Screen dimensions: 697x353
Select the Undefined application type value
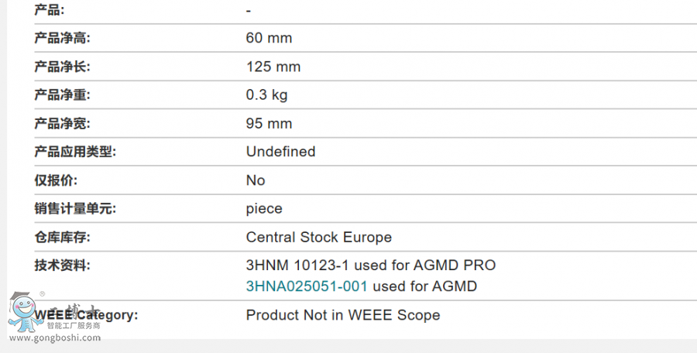point(281,152)
